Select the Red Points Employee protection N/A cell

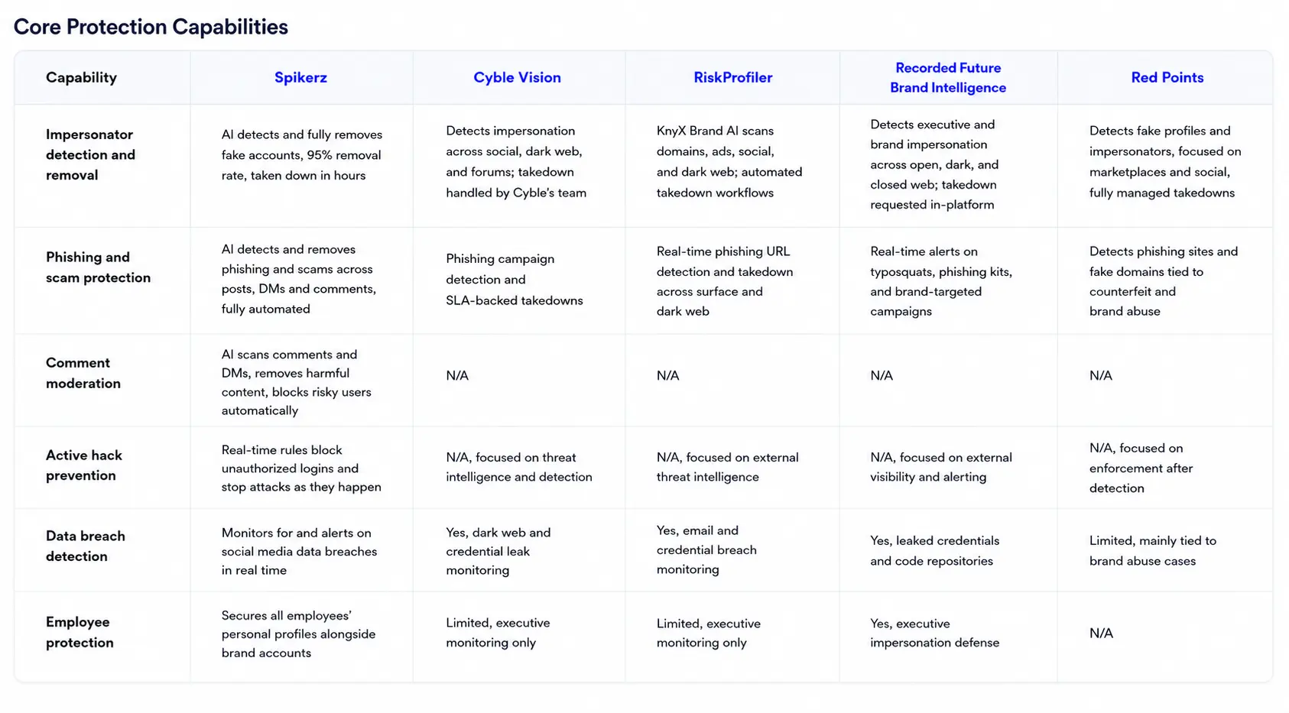point(1101,633)
